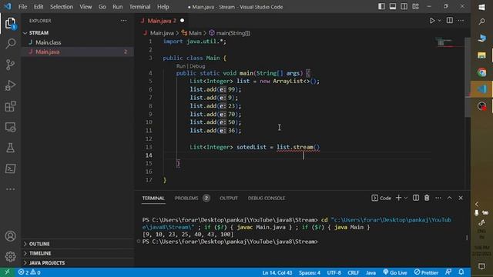Open the Manage gear icon

tap(10, 256)
